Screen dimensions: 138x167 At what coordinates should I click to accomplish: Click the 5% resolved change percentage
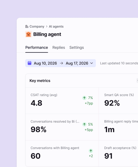pos(90,124)
